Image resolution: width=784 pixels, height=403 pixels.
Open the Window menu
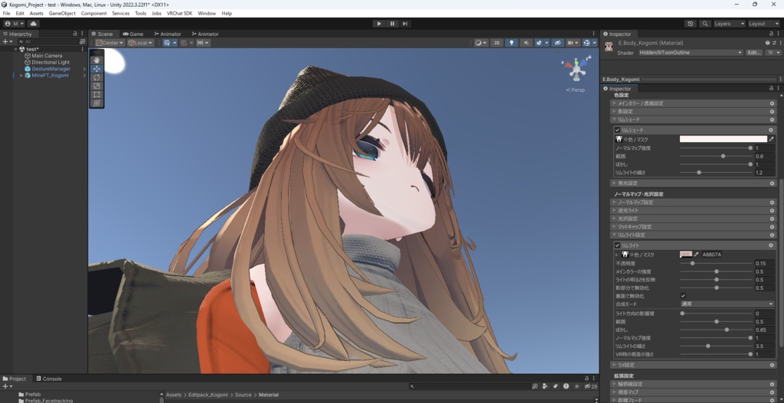(x=207, y=14)
